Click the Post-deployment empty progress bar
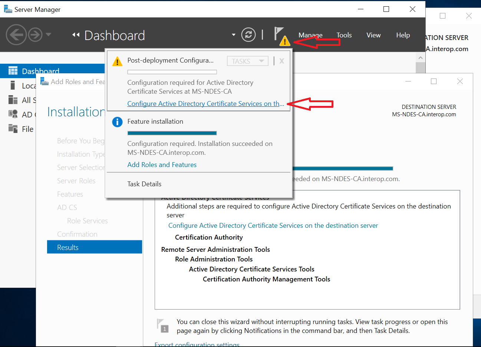This screenshot has width=481, height=347. click(172, 72)
